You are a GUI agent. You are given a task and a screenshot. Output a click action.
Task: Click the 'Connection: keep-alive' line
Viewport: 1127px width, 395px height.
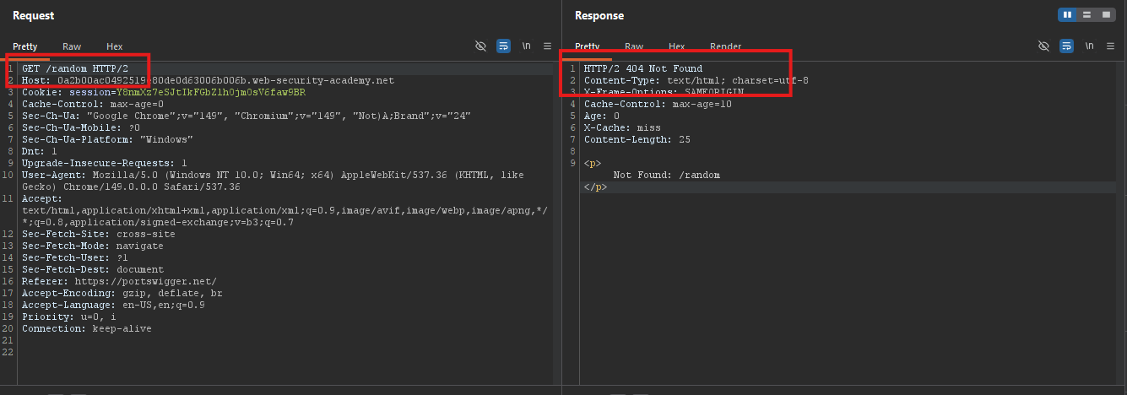tap(87, 328)
